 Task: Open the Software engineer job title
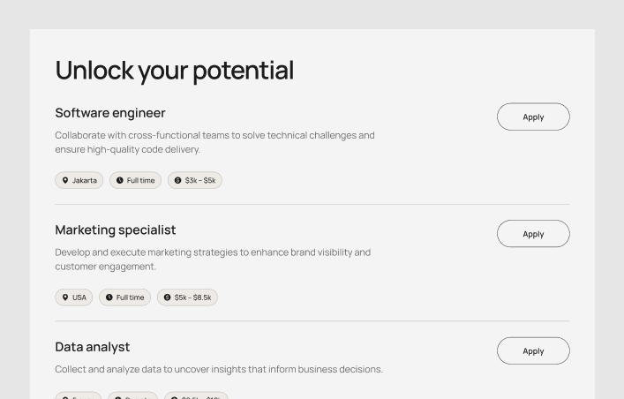(110, 113)
